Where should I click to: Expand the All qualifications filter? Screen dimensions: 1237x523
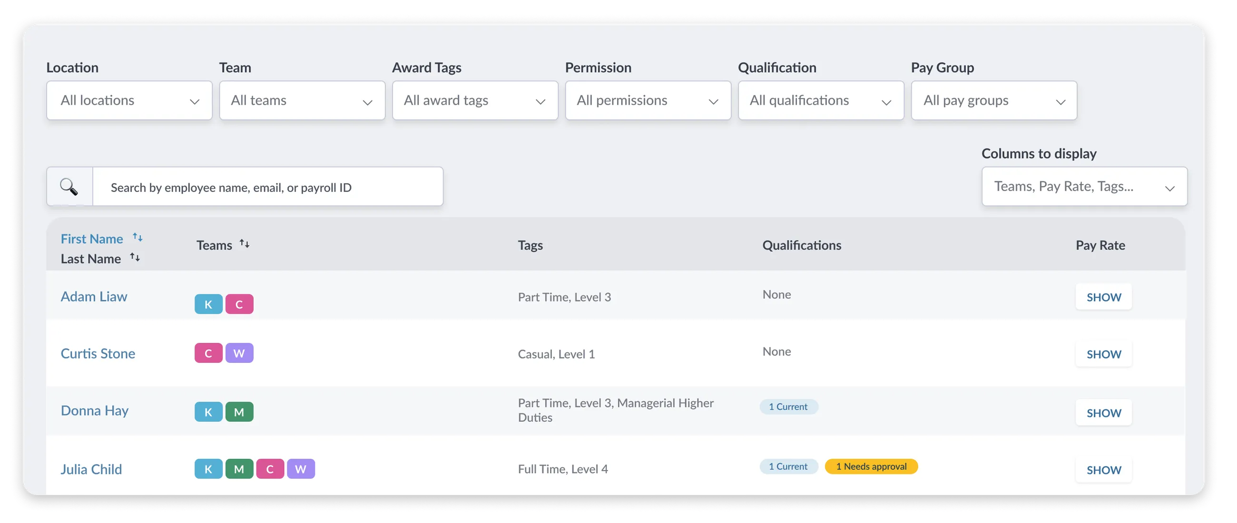click(821, 100)
